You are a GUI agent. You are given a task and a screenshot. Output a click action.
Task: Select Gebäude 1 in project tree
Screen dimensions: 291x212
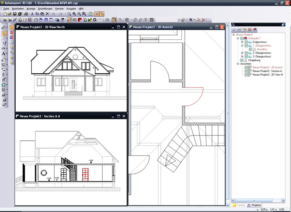[x=254, y=38]
